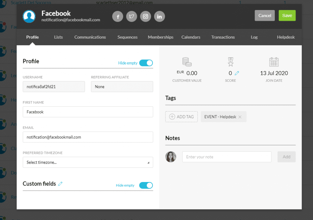Open the Twitter social profile icon
The width and height of the screenshot is (313, 220).
(x=131, y=17)
